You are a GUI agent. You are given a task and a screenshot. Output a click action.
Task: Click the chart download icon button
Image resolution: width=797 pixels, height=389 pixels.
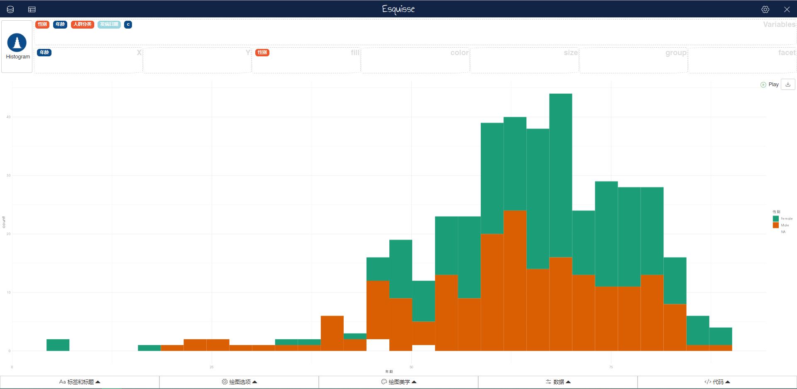(788, 84)
